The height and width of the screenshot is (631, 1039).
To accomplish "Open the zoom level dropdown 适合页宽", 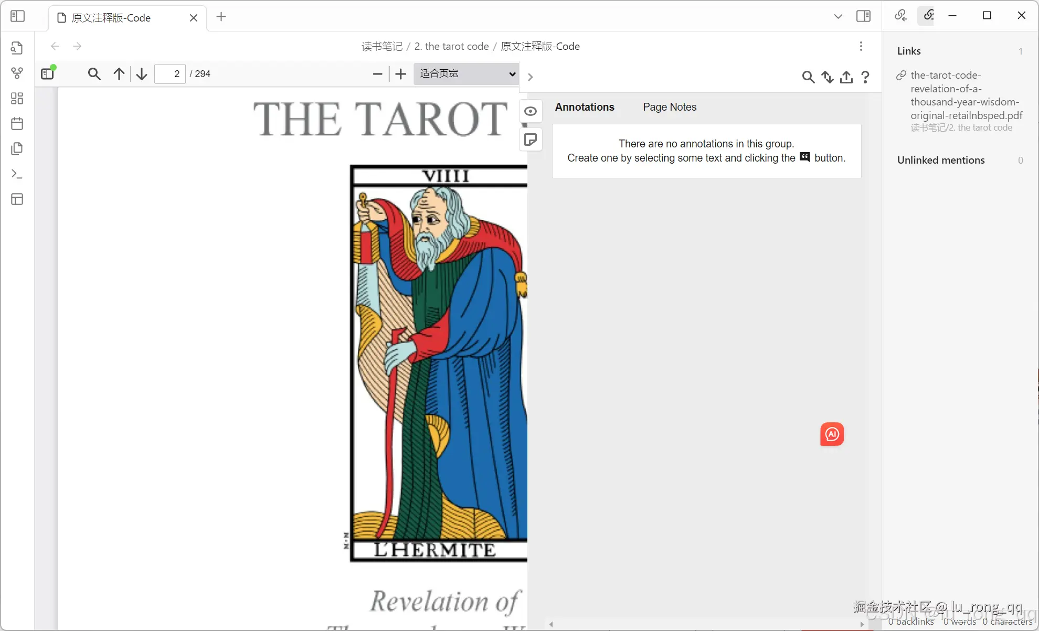I will (467, 74).
